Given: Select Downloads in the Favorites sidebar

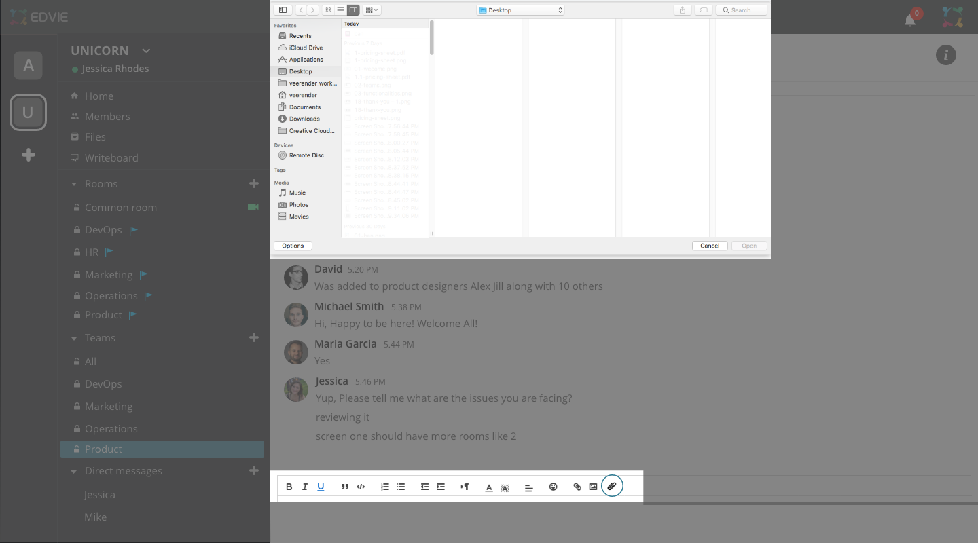Looking at the screenshot, I should point(304,119).
